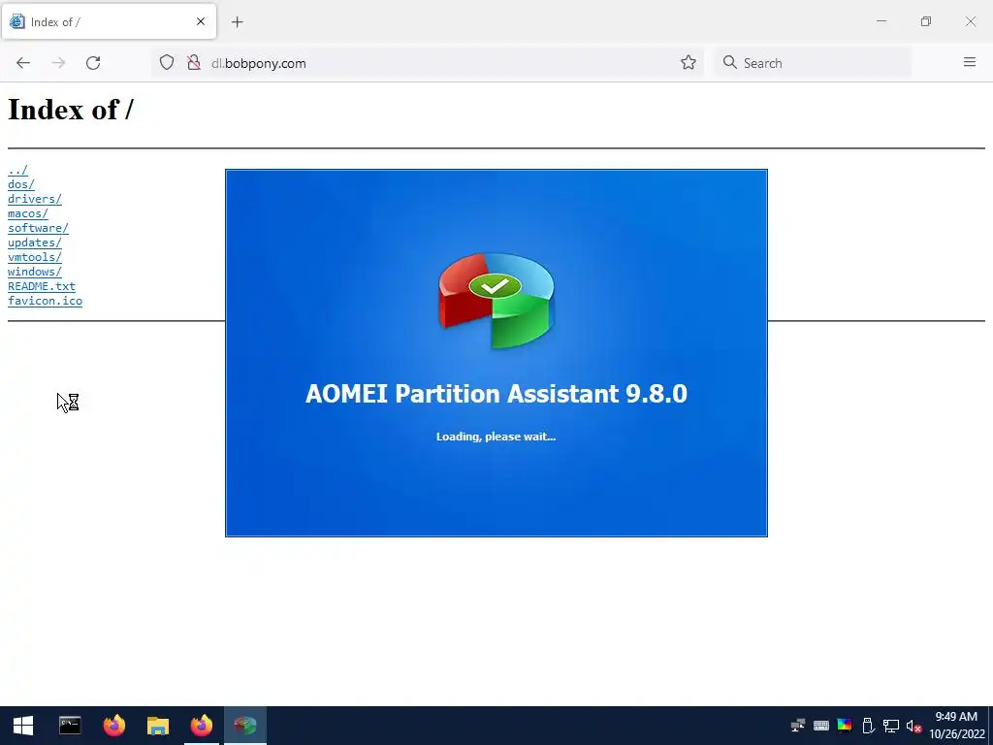This screenshot has height=745, width=993.
Task: Bookmark this page with the star icon
Action: (689, 63)
